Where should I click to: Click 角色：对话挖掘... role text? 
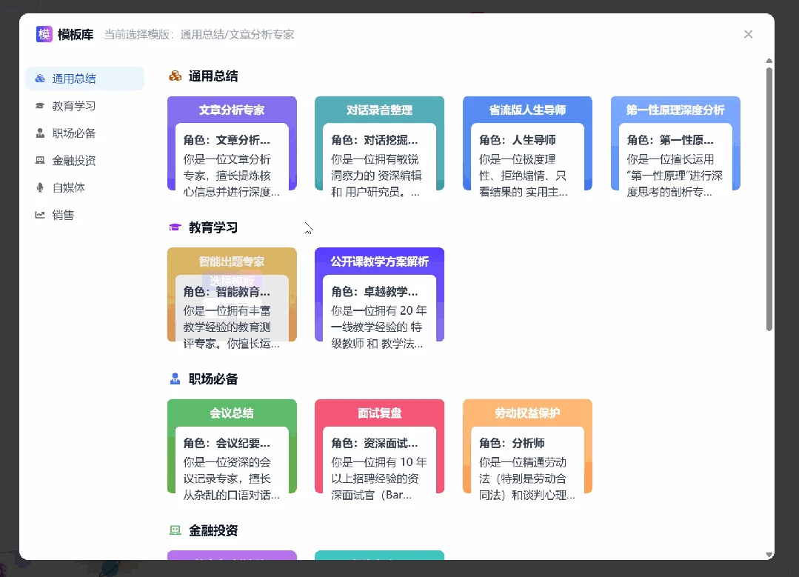[x=375, y=140]
